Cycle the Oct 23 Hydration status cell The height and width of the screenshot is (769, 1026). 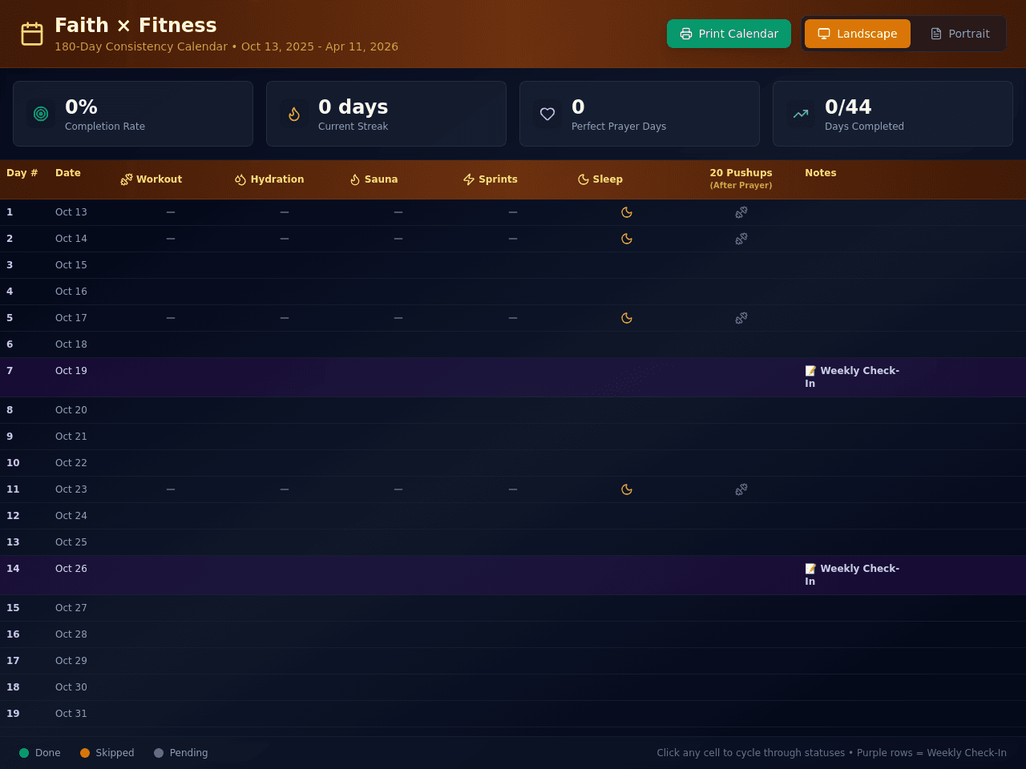tap(285, 489)
